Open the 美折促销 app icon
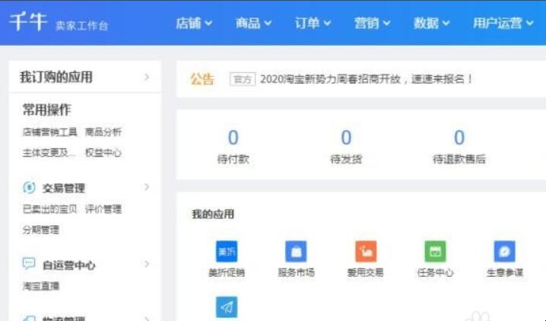 point(227,252)
